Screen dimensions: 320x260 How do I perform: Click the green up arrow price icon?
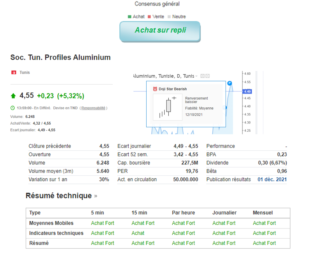[x=13, y=96]
